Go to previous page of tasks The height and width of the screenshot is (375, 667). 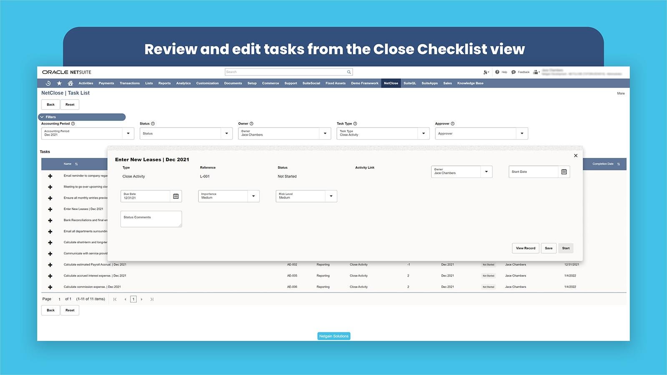point(125,299)
